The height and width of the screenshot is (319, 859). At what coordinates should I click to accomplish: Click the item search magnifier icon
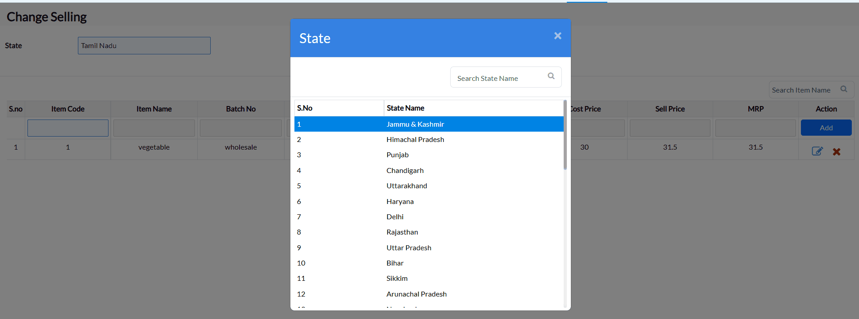pos(844,89)
